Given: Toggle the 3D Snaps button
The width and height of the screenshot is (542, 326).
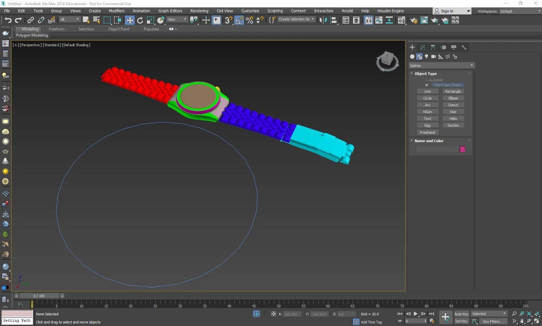Looking at the screenshot, I should pyautogui.click(x=228, y=20).
